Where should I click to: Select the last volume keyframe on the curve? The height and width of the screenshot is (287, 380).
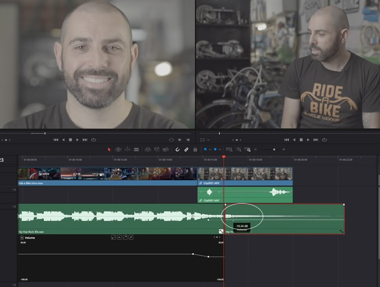[x=208, y=257]
